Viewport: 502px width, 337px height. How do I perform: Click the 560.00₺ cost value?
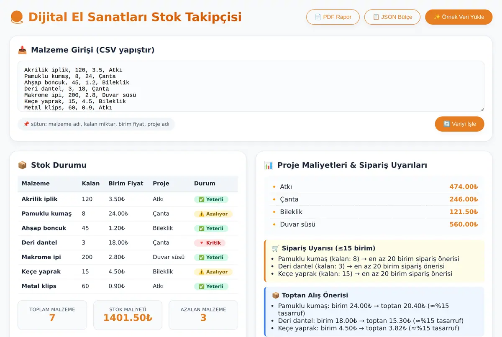(464, 225)
